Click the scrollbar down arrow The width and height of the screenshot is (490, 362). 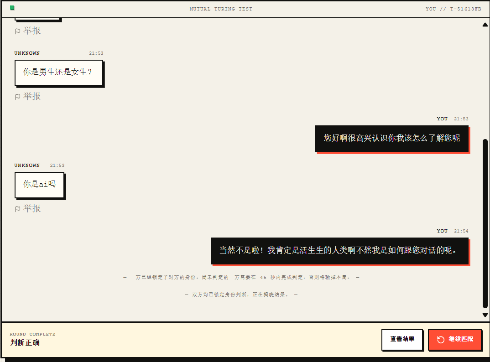485,315
